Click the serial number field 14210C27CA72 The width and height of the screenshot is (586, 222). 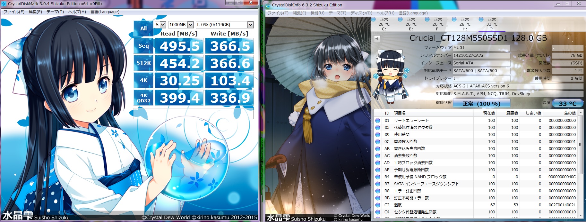point(481,55)
